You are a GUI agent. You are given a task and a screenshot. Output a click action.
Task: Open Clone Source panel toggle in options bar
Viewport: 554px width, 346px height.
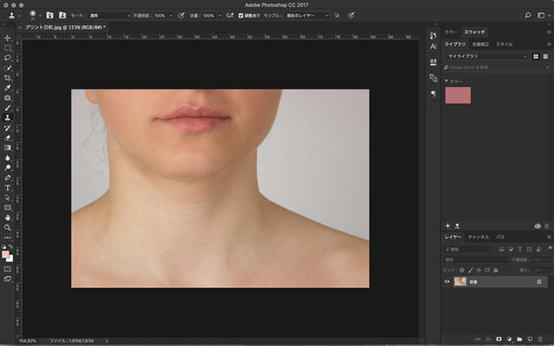(63, 15)
